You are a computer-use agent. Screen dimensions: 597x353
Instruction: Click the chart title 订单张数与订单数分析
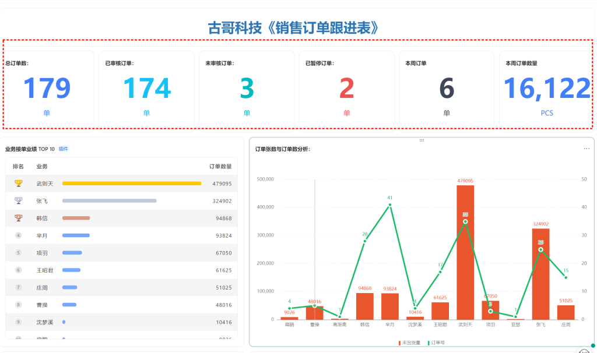click(283, 149)
